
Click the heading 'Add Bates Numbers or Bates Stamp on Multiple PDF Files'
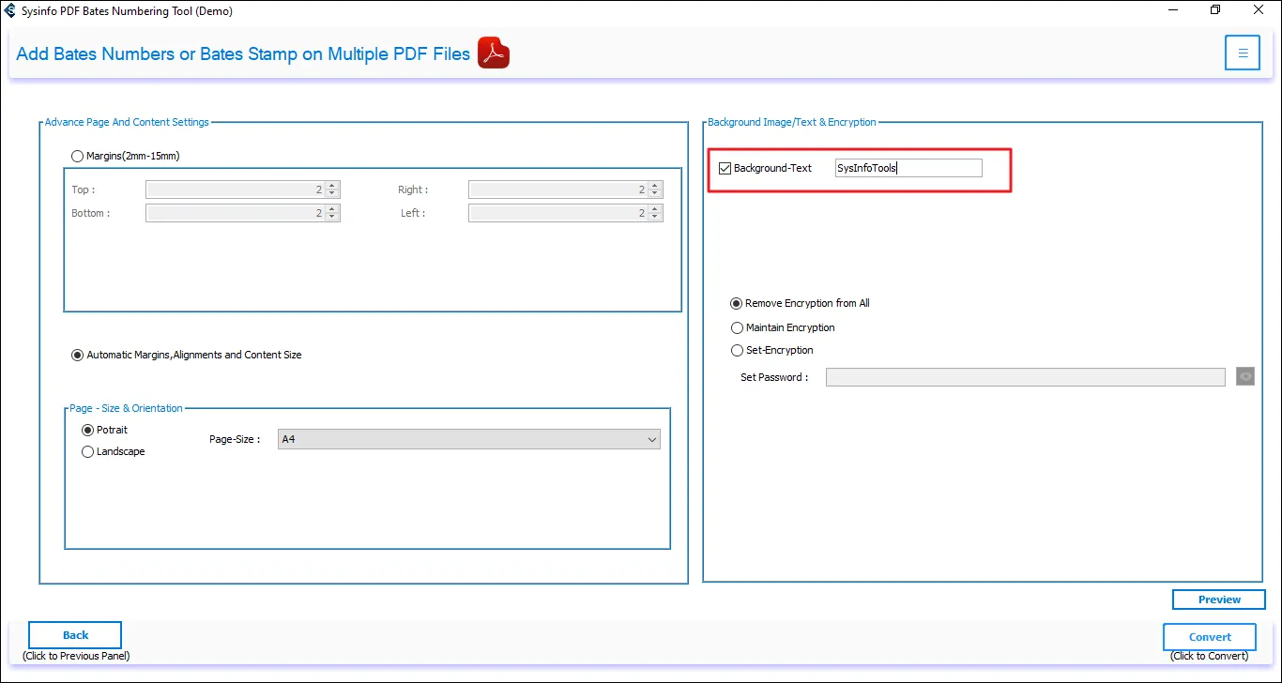tap(243, 53)
